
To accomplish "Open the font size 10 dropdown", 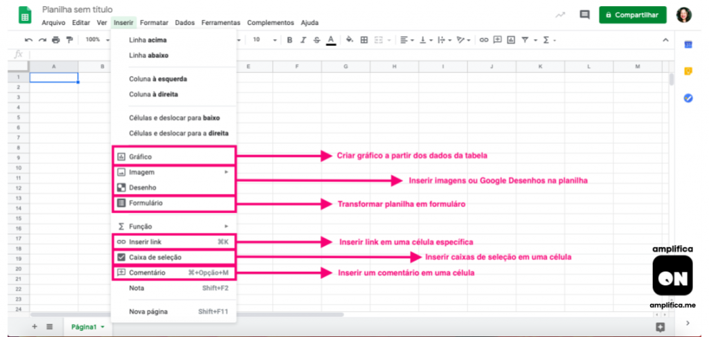I will pyautogui.click(x=264, y=40).
